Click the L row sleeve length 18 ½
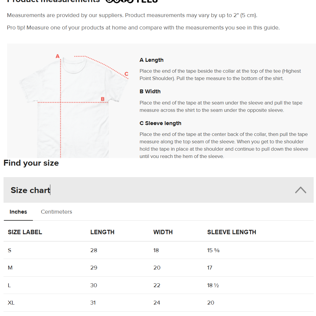 coord(213,285)
